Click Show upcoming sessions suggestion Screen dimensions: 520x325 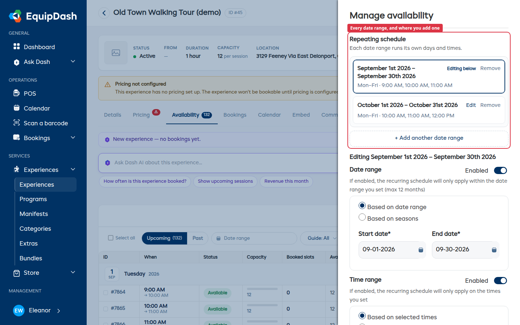(x=225, y=181)
